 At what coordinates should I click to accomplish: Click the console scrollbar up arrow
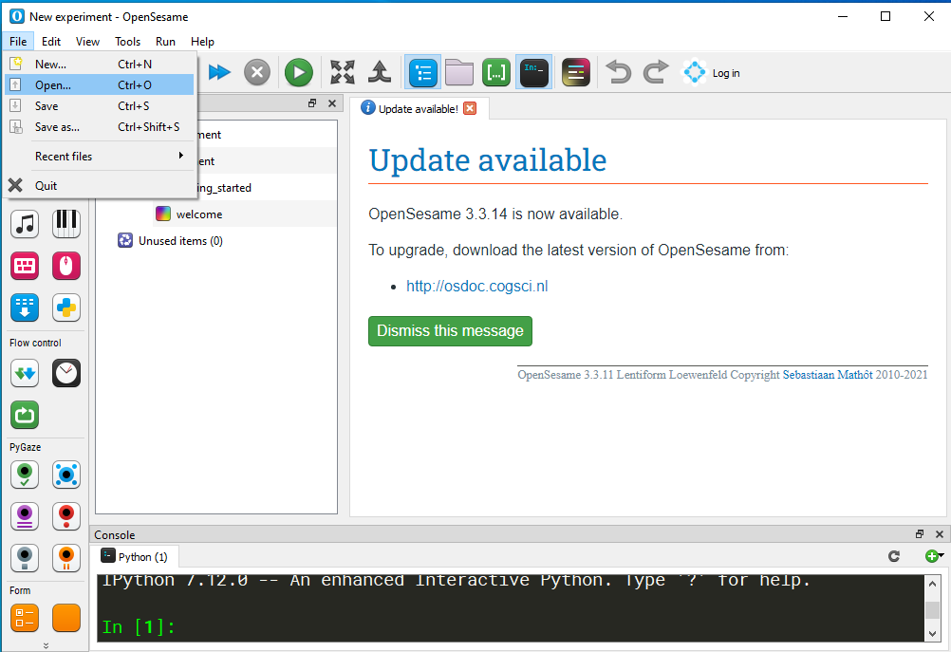click(932, 584)
